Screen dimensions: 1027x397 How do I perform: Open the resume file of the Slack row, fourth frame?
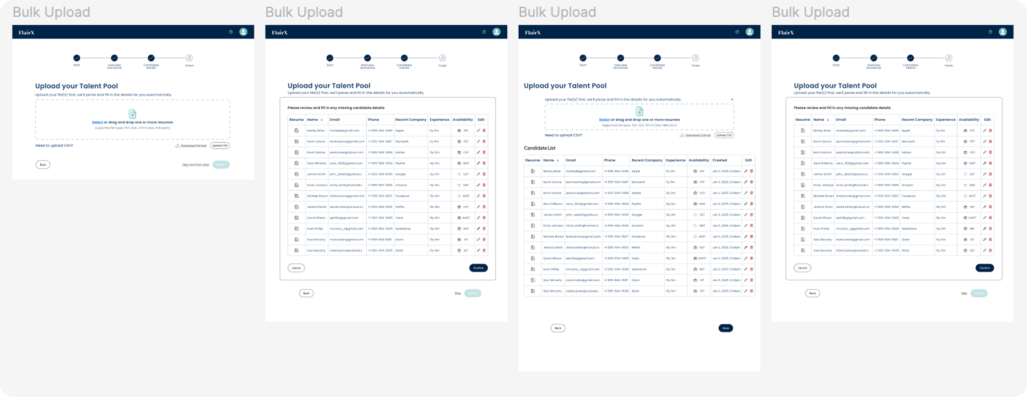pos(803,250)
